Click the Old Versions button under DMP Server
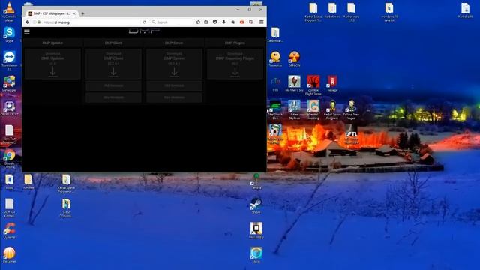The height and width of the screenshot is (270, 480). pyautogui.click(x=174, y=85)
